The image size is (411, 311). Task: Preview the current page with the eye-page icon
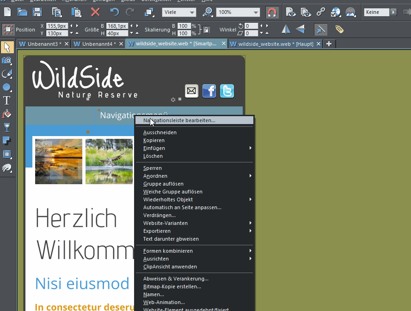[290, 12]
